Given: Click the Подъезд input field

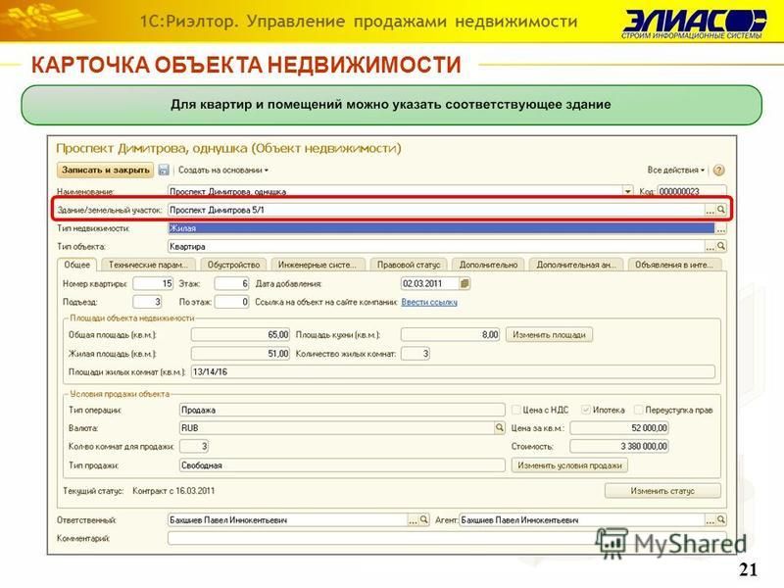Looking at the screenshot, I should pos(147,302).
